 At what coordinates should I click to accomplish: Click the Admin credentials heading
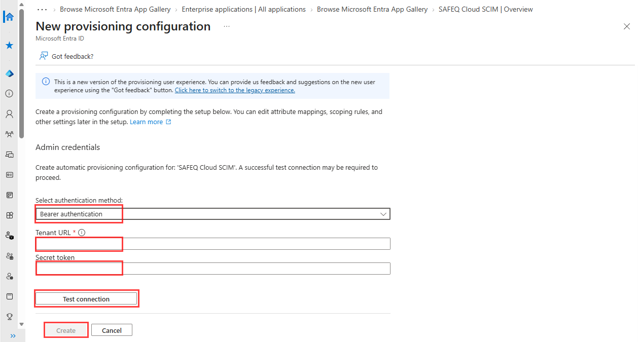coord(67,147)
